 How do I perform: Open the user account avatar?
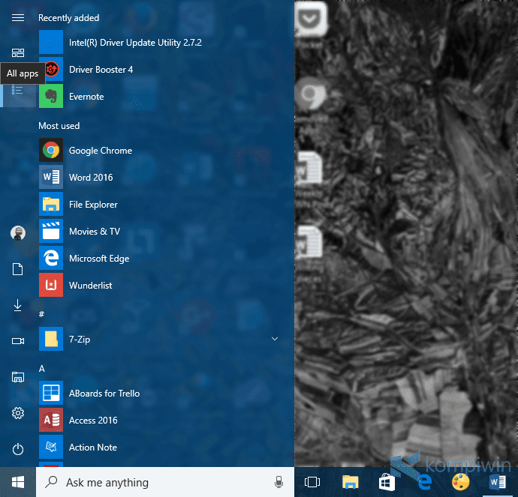18,233
